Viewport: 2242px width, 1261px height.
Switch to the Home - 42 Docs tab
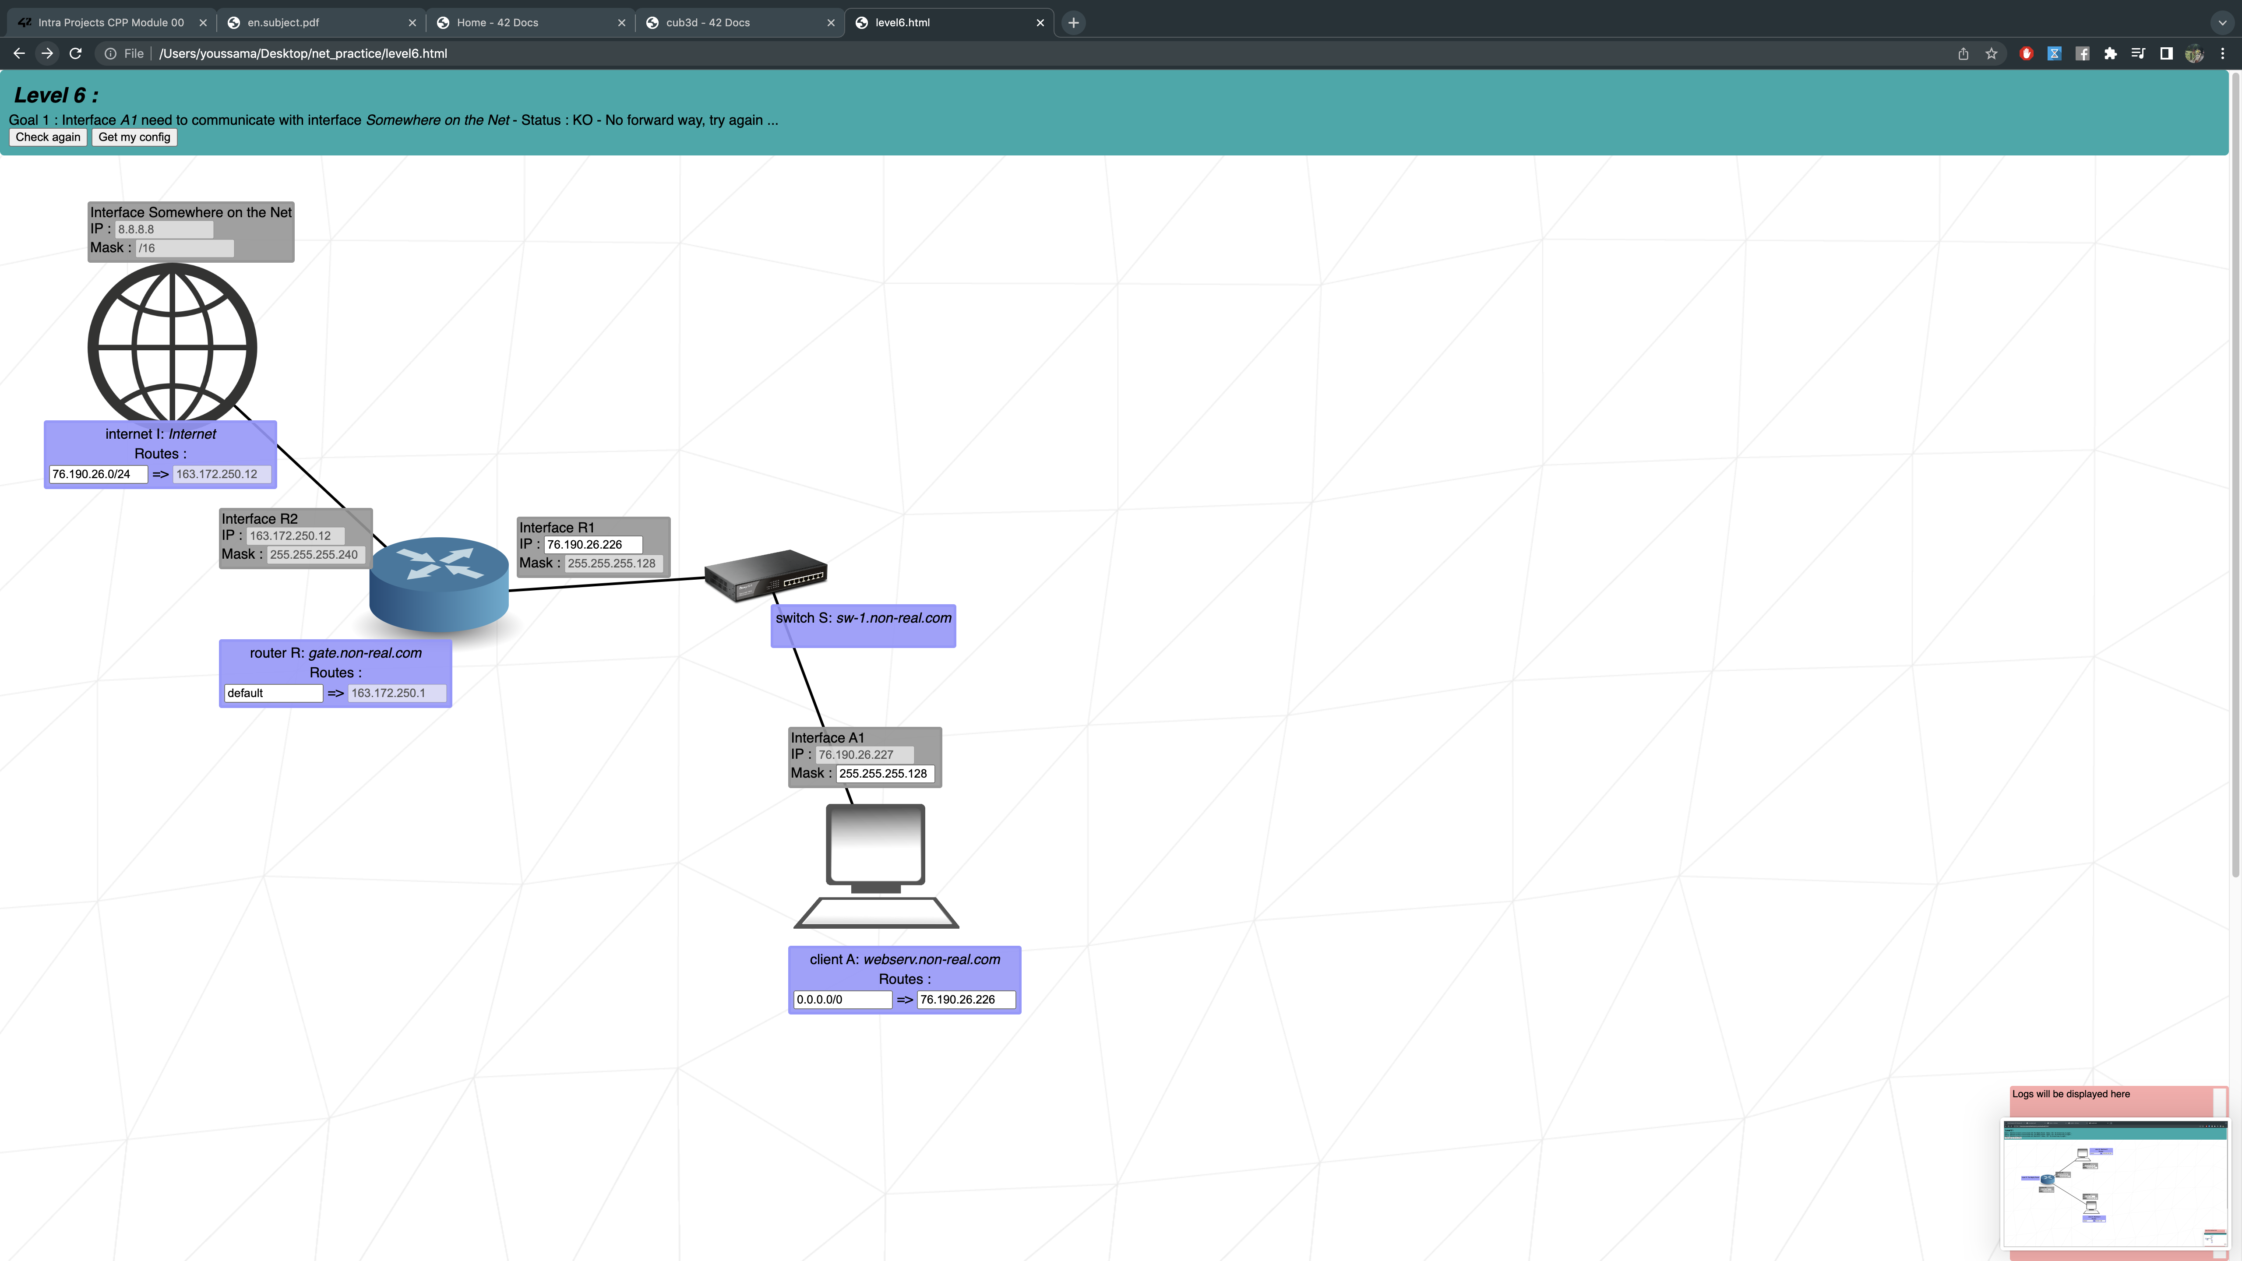coord(530,23)
